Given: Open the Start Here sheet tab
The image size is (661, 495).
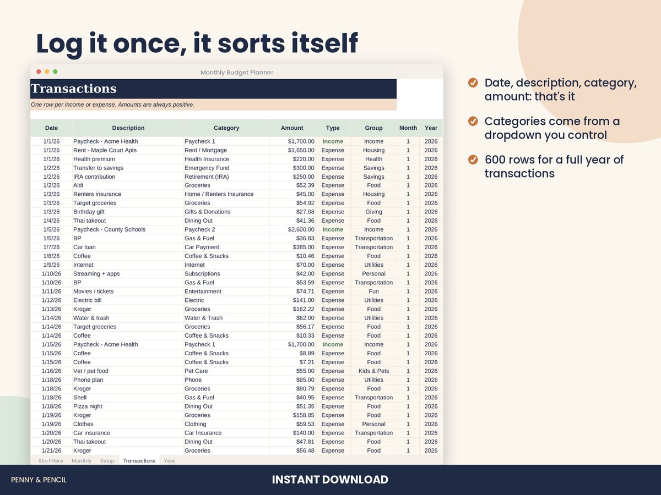Looking at the screenshot, I should [x=51, y=460].
